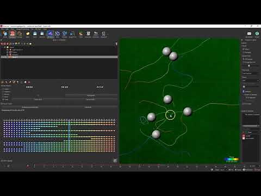Open the pointer mode dropdown in the status bar
This screenshot has height=196, width=261.
tap(221, 169)
